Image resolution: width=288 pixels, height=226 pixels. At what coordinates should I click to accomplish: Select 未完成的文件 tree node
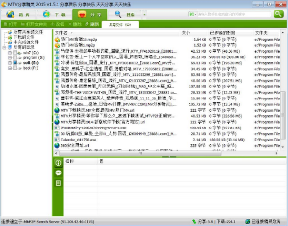26,42
